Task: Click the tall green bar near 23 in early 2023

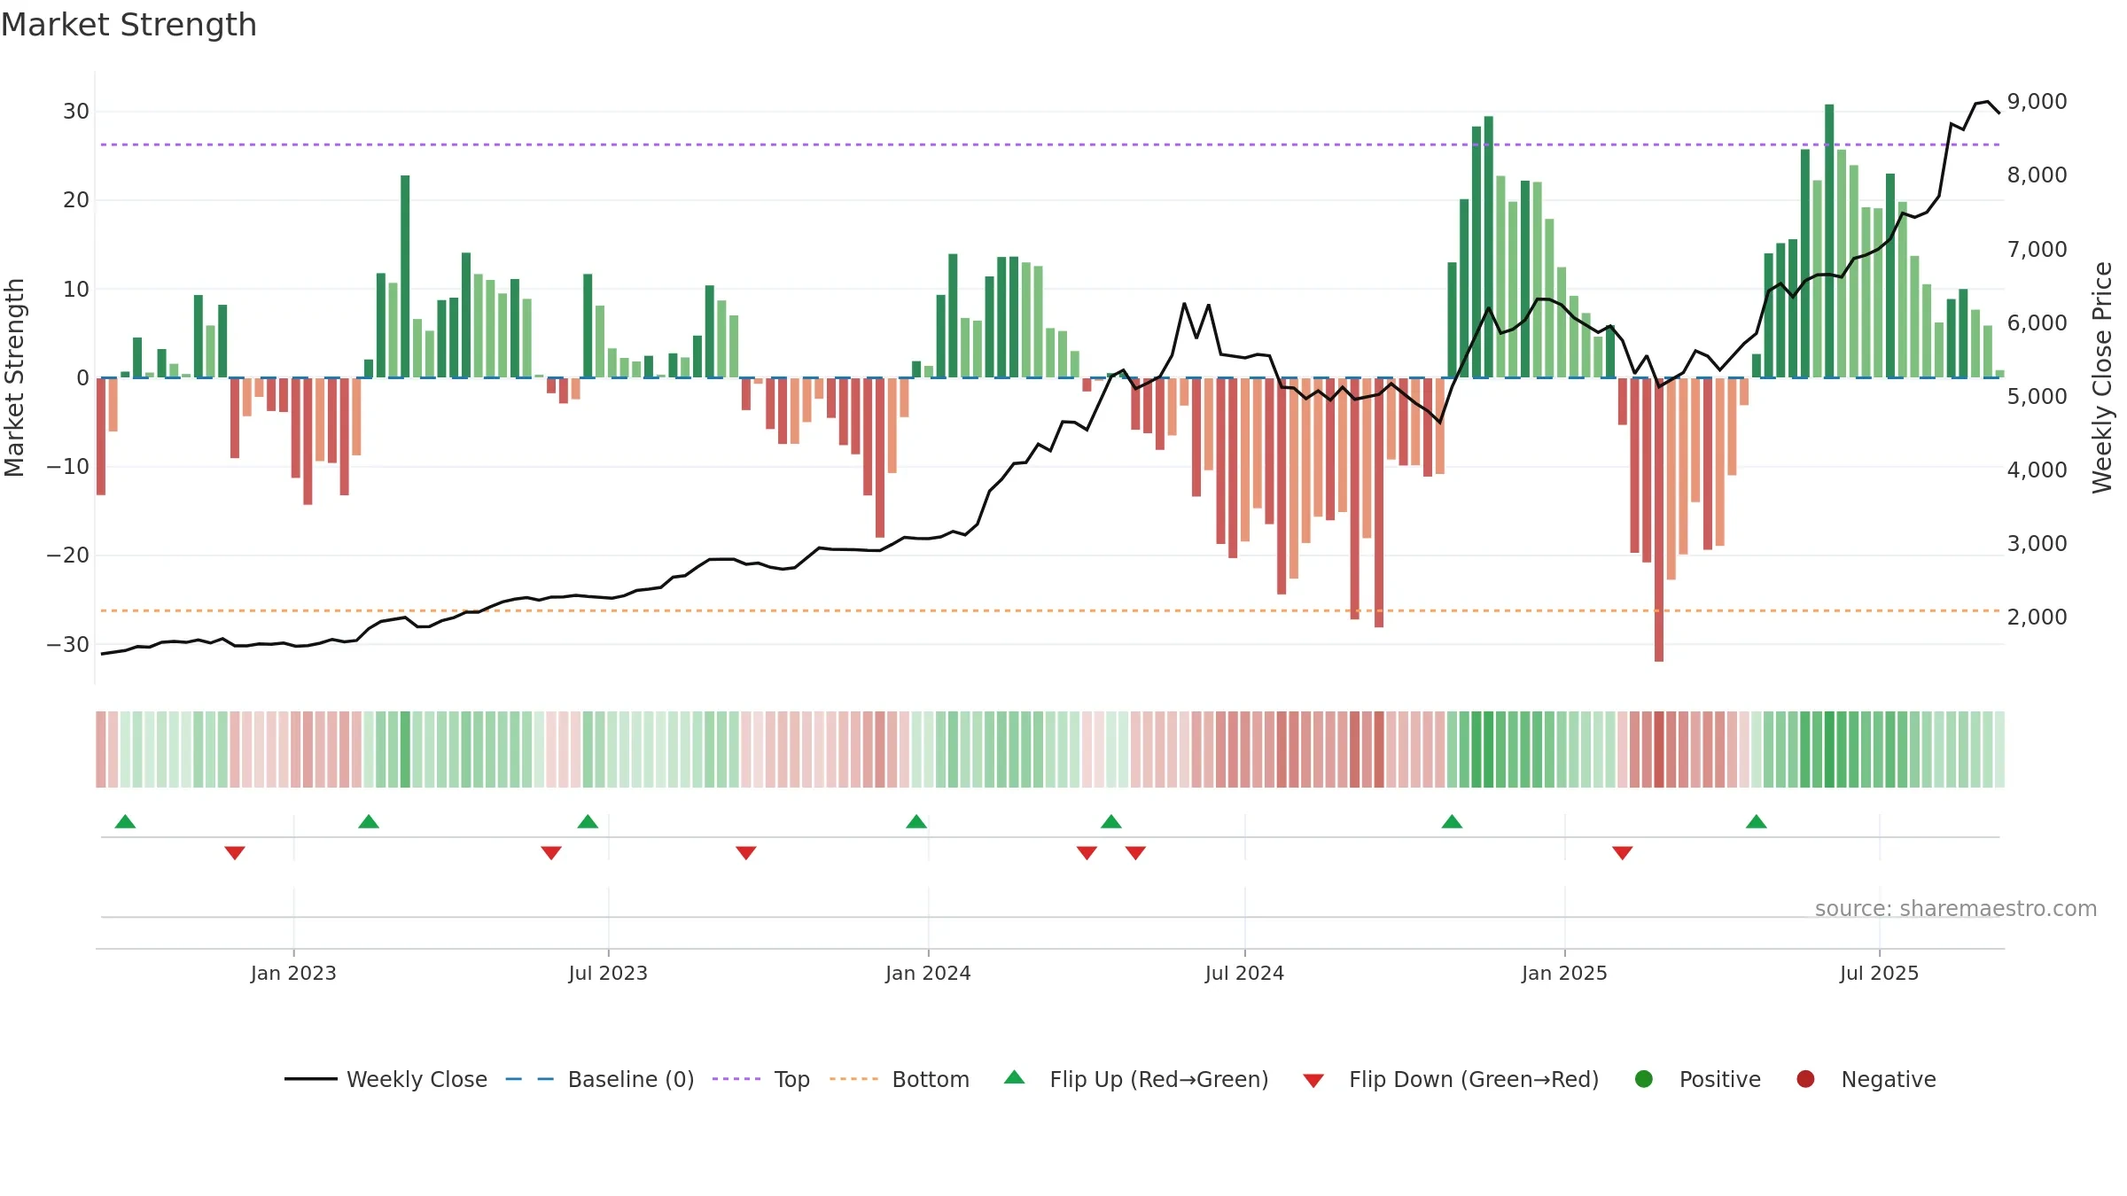Action: (x=405, y=276)
